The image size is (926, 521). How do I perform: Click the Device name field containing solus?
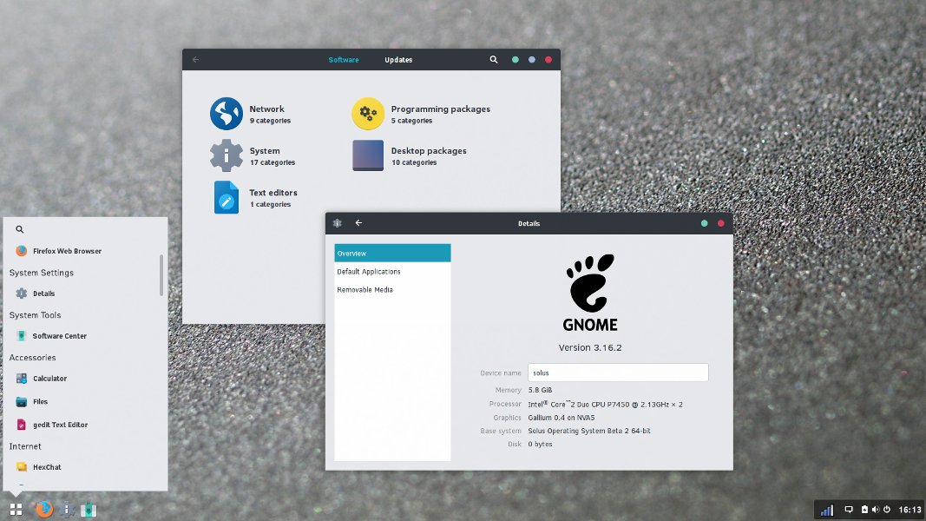tap(618, 373)
